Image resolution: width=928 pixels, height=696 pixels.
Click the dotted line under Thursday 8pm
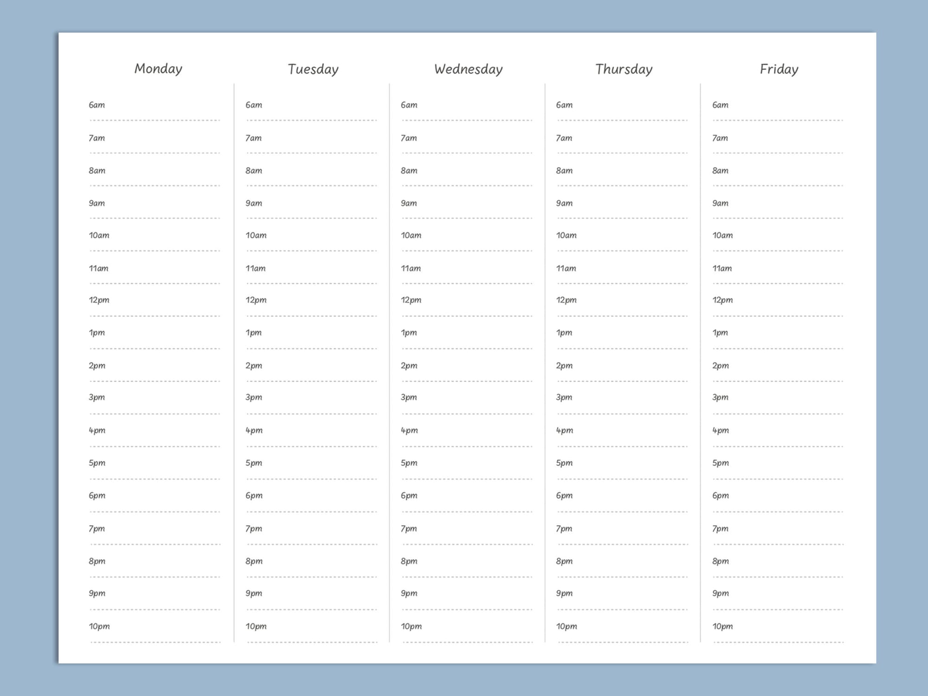tap(622, 577)
